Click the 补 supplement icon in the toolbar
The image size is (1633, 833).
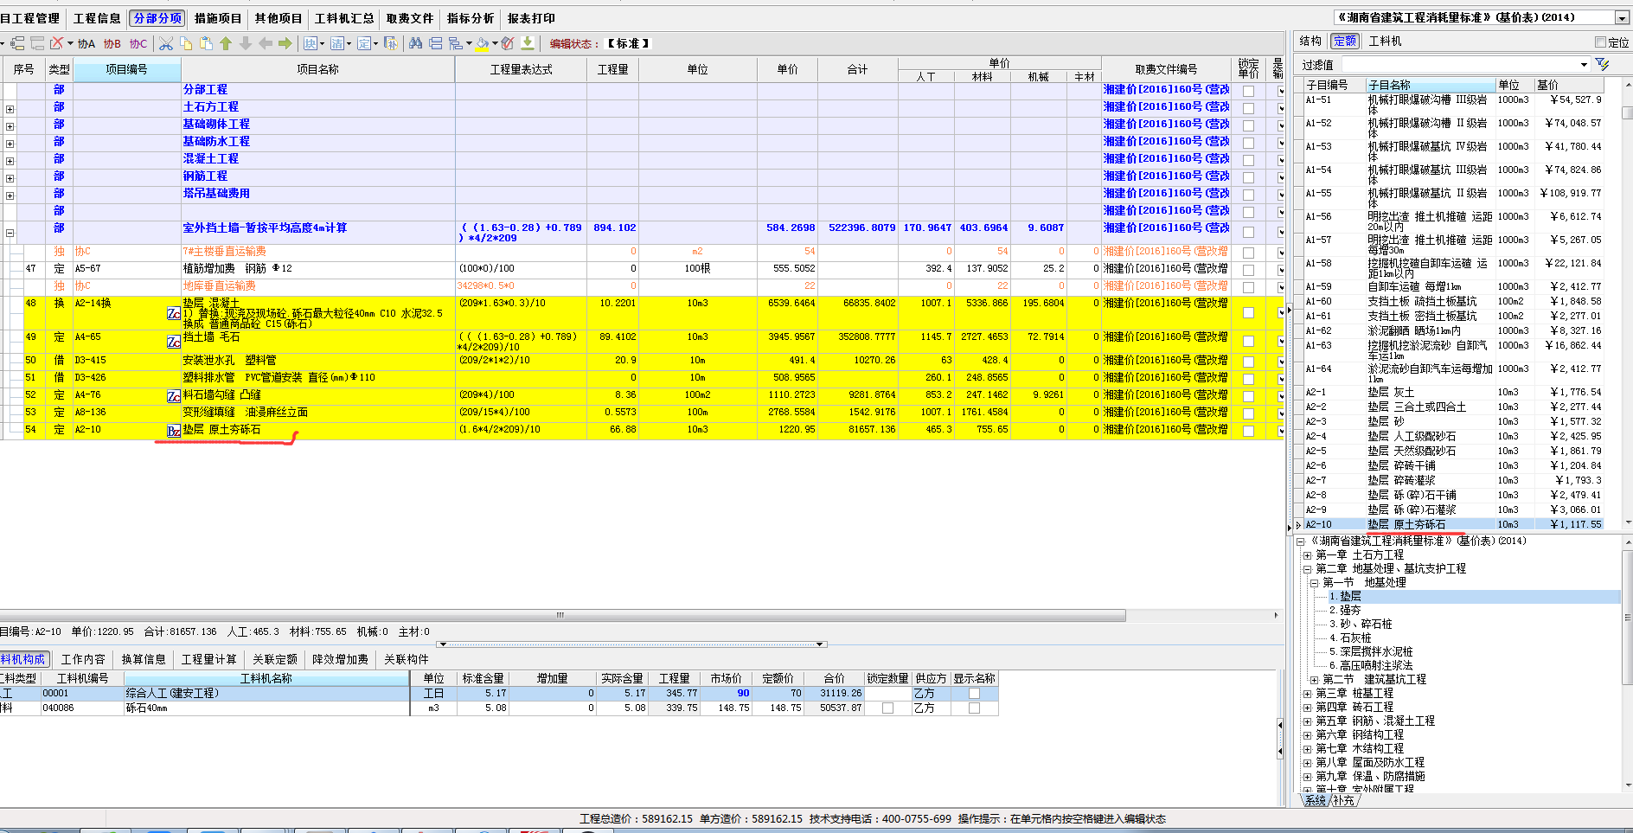click(391, 43)
